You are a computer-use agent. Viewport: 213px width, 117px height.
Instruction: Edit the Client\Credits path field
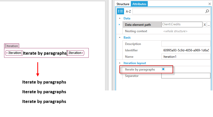tap(182, 25)
